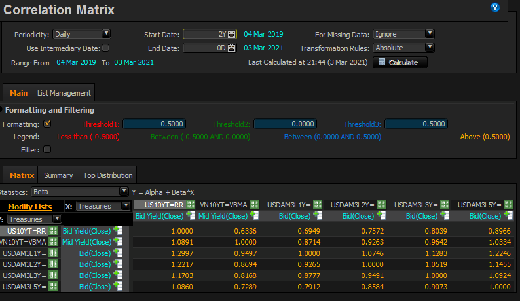
Task: Click spreadsheet icon beside US10YT=RR column header
Action: click(x=190, y=205)
